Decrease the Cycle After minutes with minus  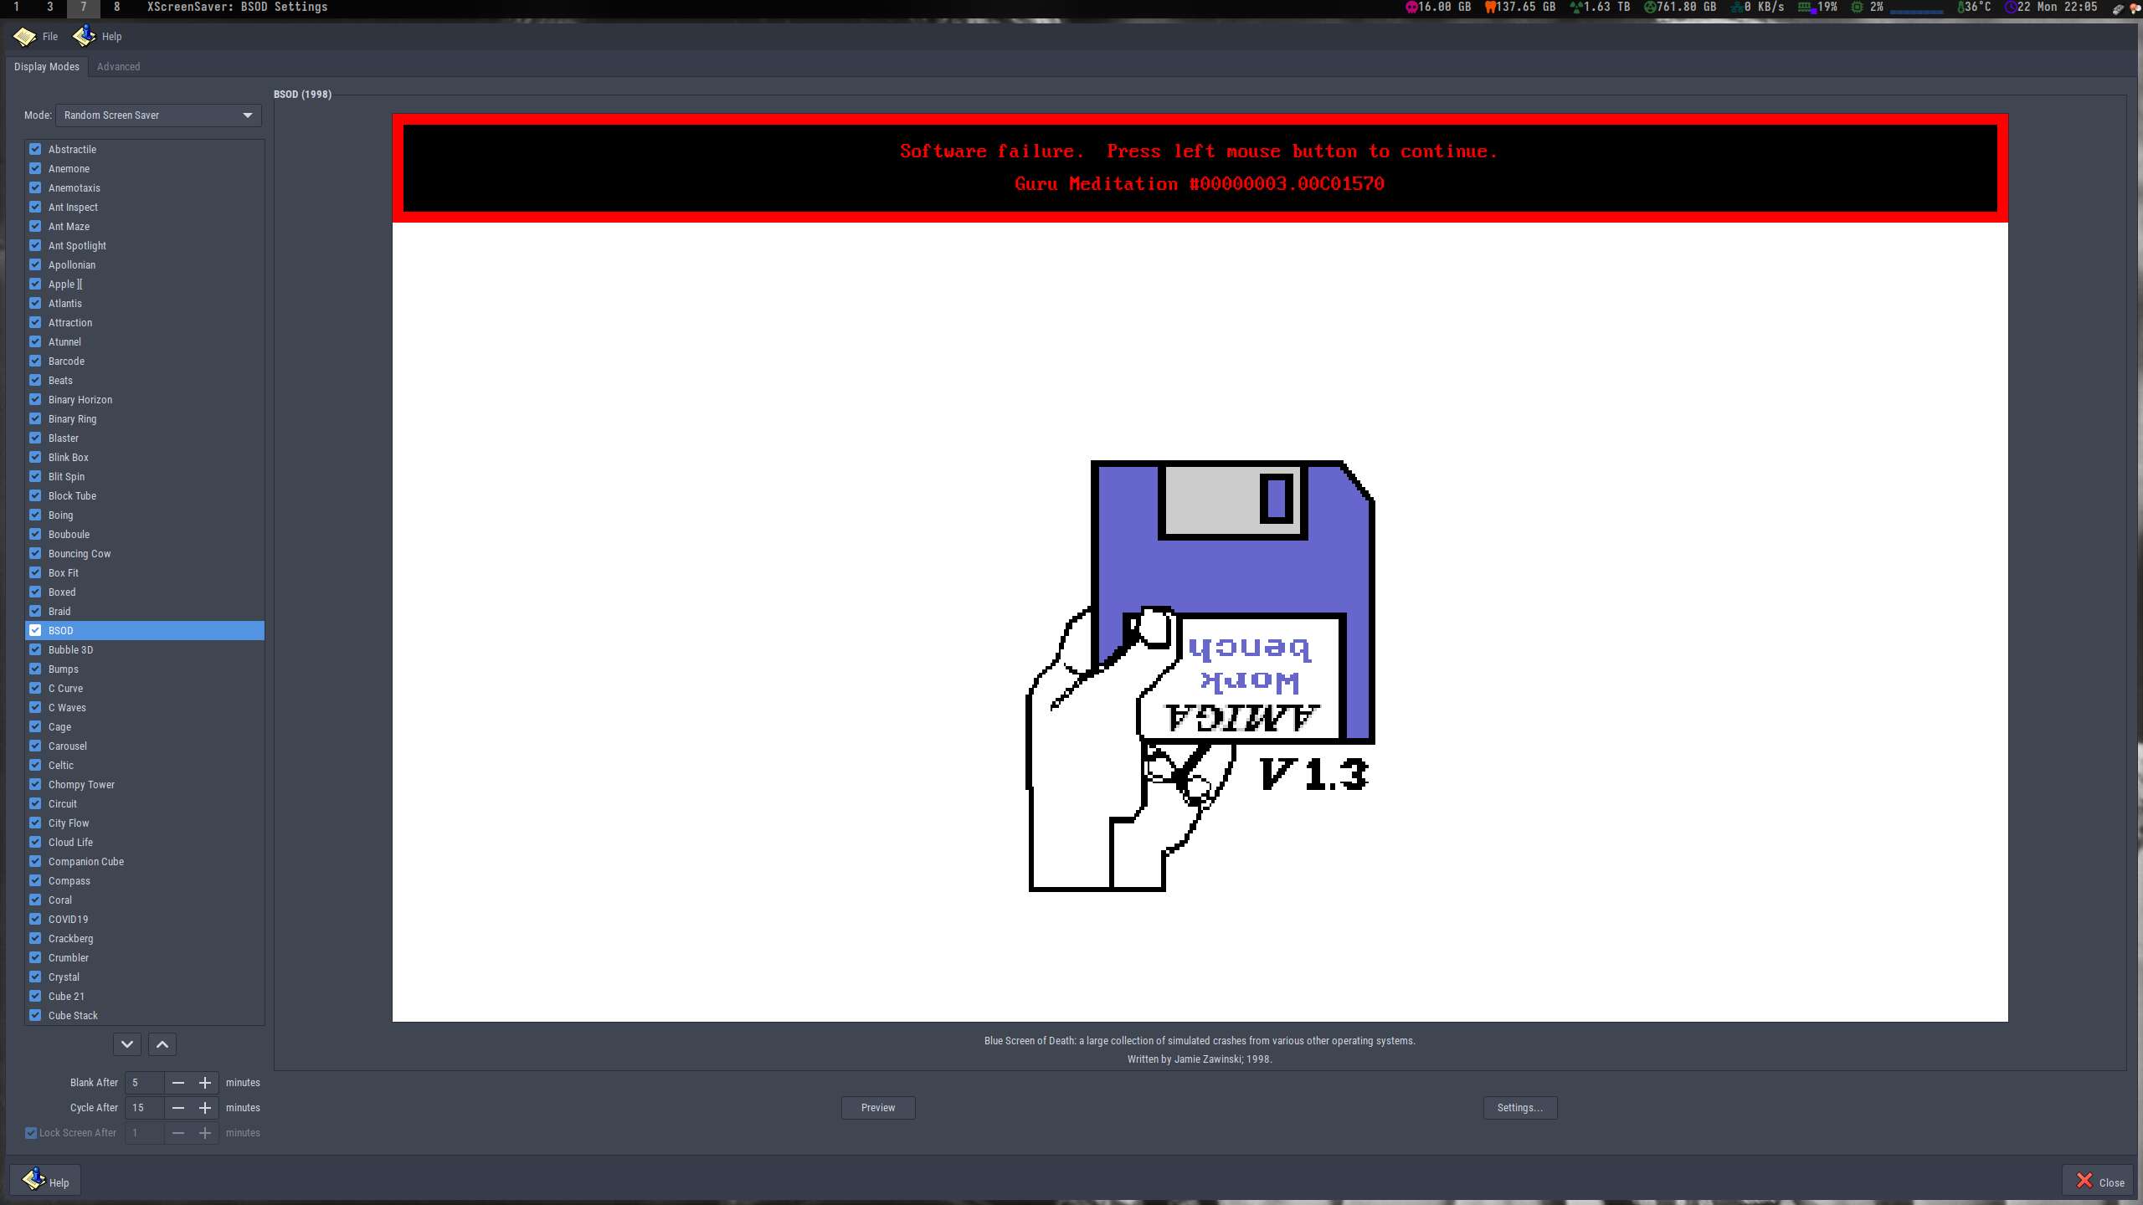(178, 1108)
